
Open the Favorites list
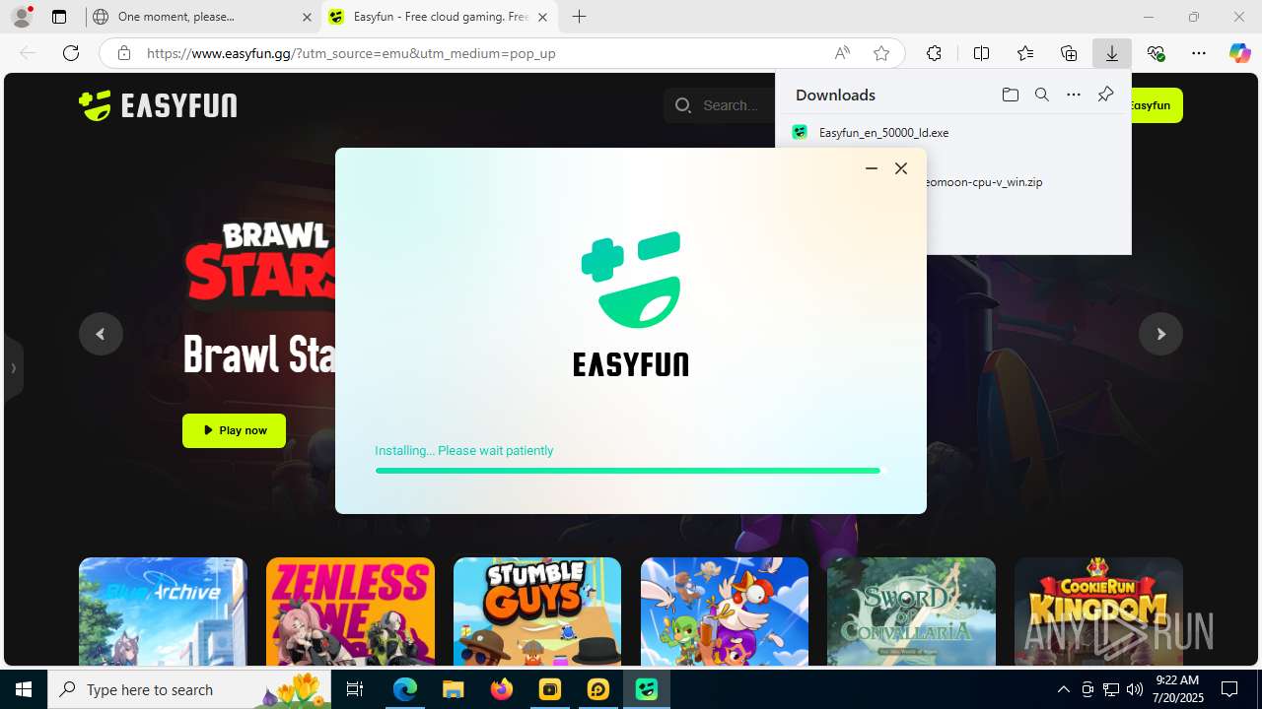[1025, 53]
